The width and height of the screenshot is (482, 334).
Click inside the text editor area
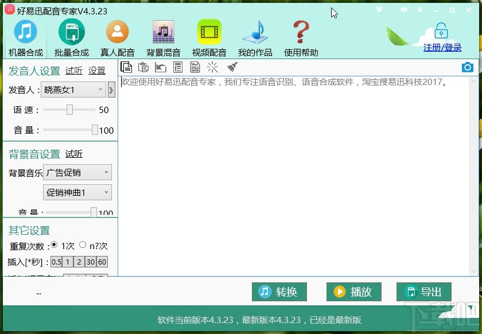pyautogui.click(x=294, y=176)
